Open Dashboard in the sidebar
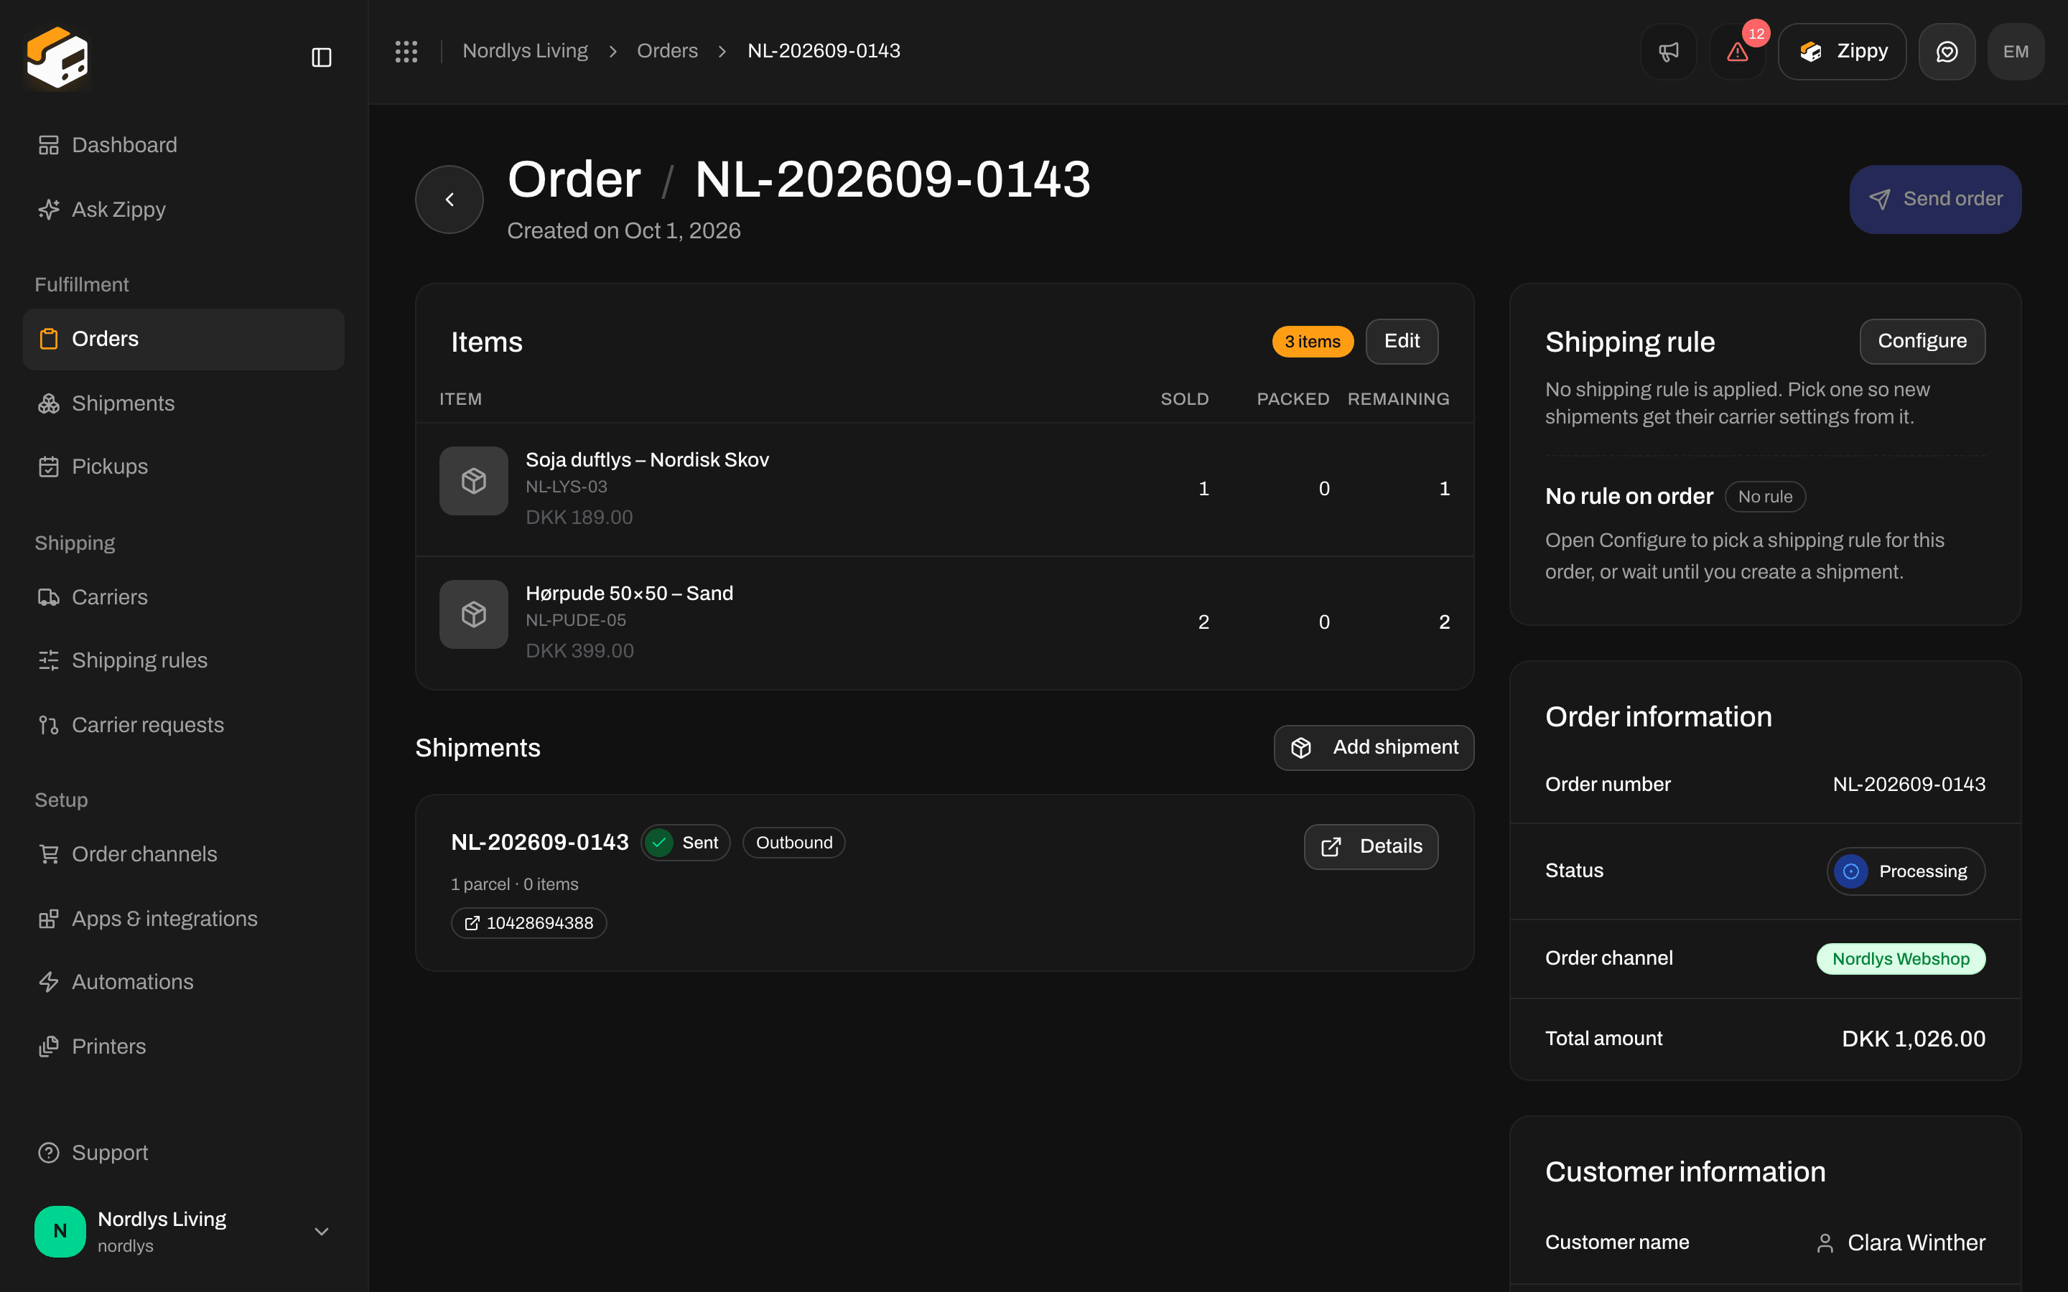The height and width of the screenshot is (1292, 2068). coord(184,145)
